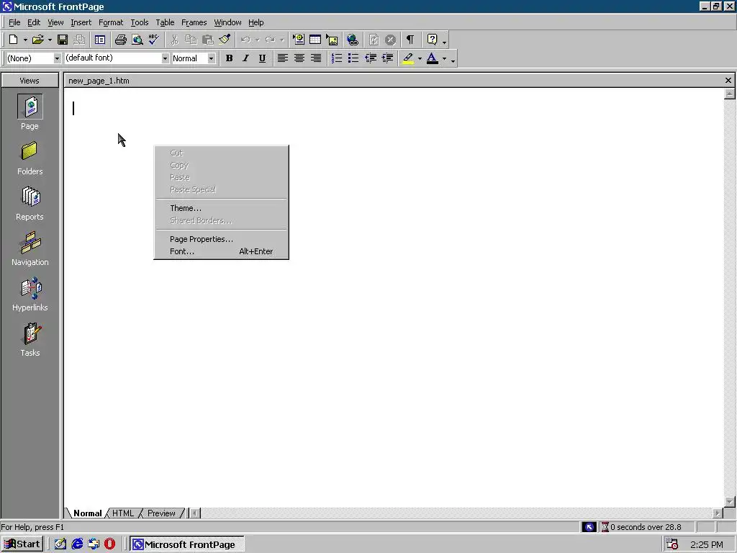Screen dimensions: 737x553
Task: Open the Font Color dropdown arrow
Action: [444, 58]
